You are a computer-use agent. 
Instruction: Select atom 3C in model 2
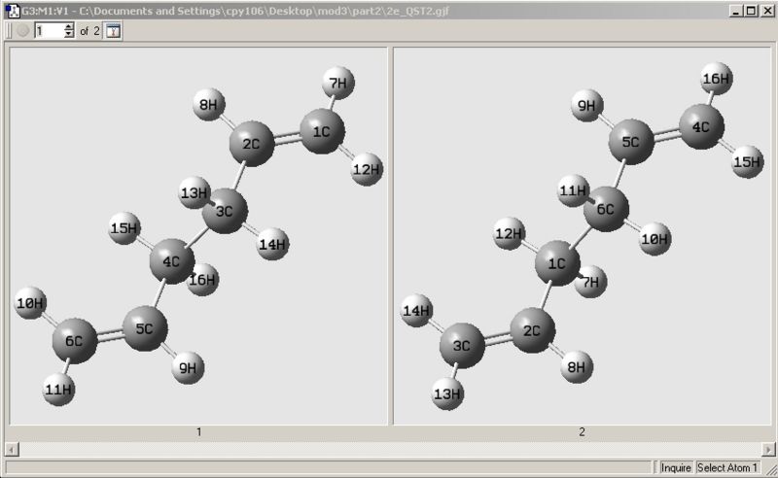pyautogui.click(x=462, y=346)
